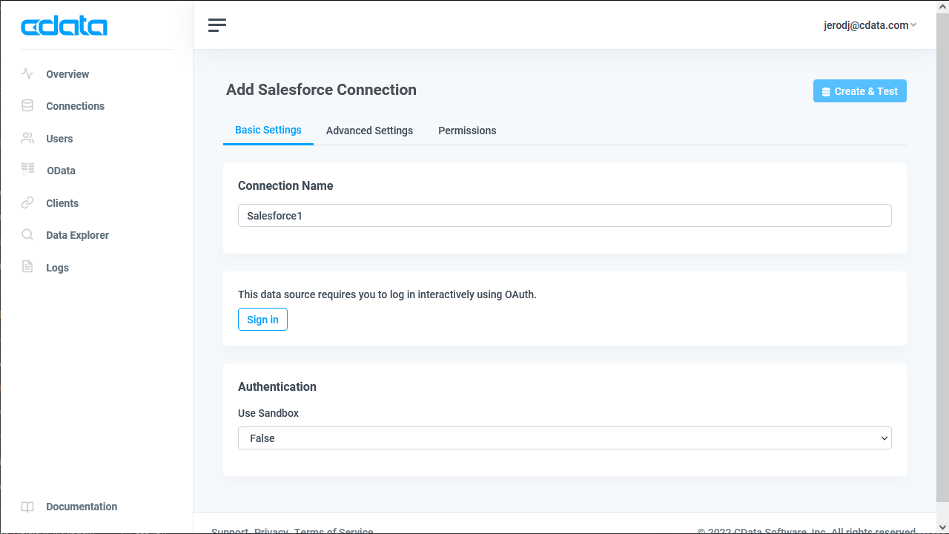Expand the jerodj@cdata.com account menu
This screenshot has width=949, height=534.
[x=870, y=25]
